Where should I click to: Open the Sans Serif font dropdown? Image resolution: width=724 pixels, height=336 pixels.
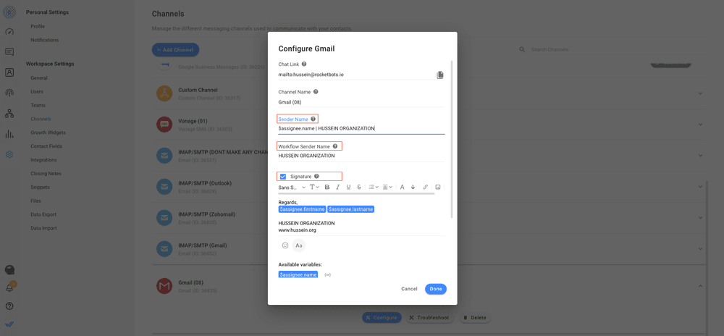292,188
